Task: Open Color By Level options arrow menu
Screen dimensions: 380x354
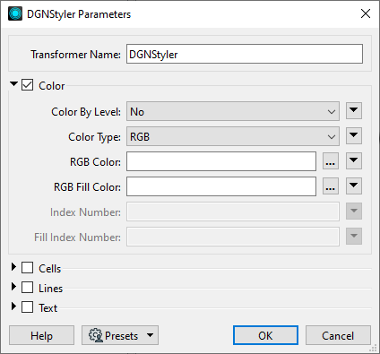Action: point(354,111)
